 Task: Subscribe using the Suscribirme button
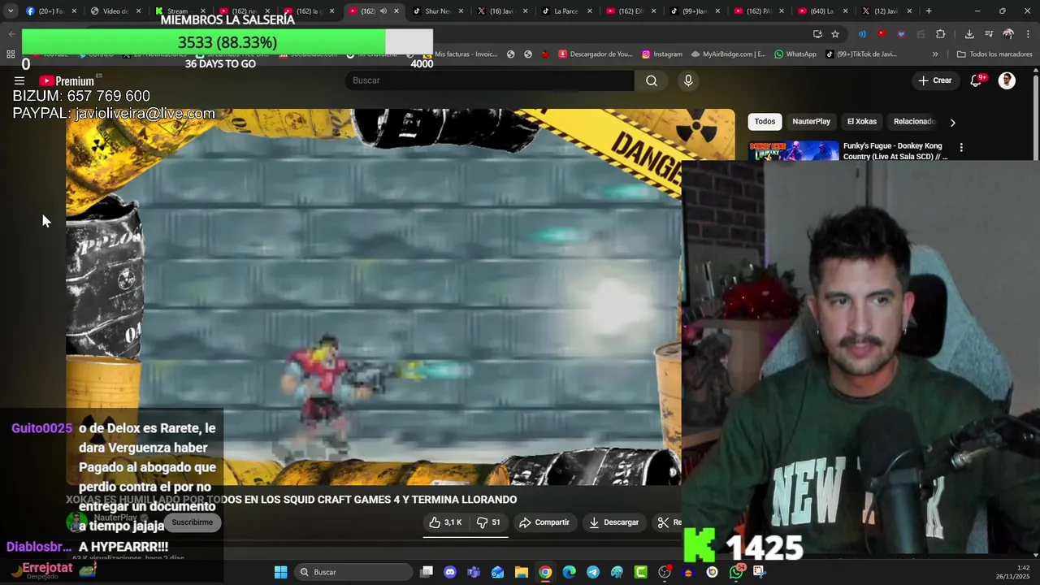coord(193,522)
